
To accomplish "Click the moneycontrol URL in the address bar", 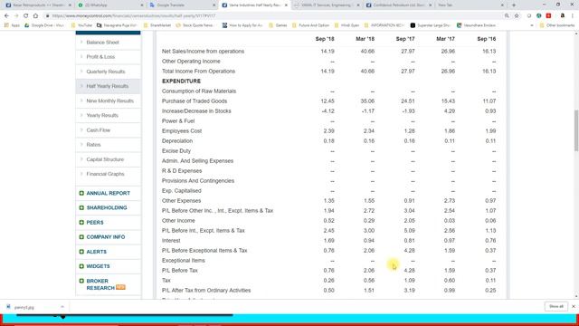I will pyautogui.click(x=133, y=16).
